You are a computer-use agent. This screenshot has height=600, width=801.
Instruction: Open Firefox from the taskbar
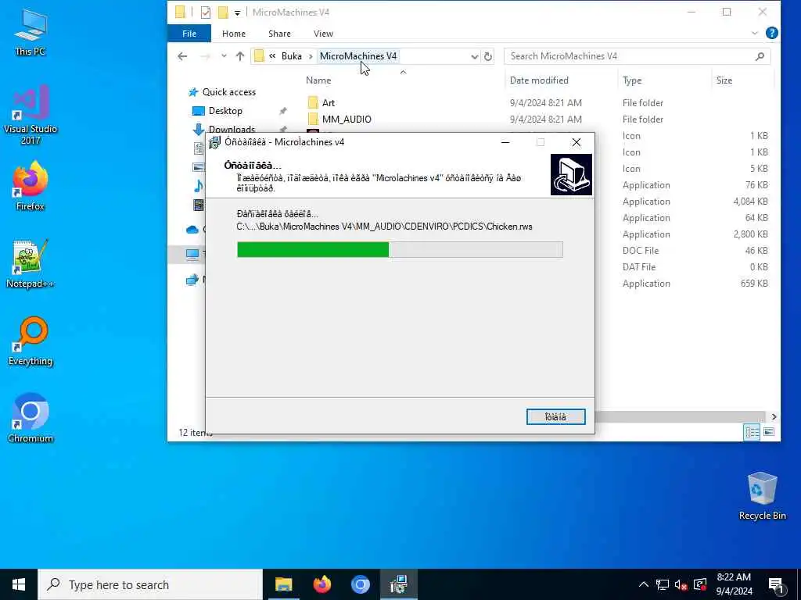click(x=321, y=584)
